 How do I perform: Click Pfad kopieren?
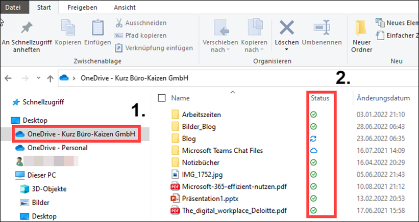[x=140, y=36]
